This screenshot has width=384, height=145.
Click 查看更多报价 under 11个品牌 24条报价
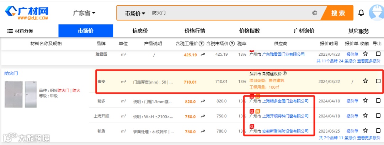click(x=369, y=61)
